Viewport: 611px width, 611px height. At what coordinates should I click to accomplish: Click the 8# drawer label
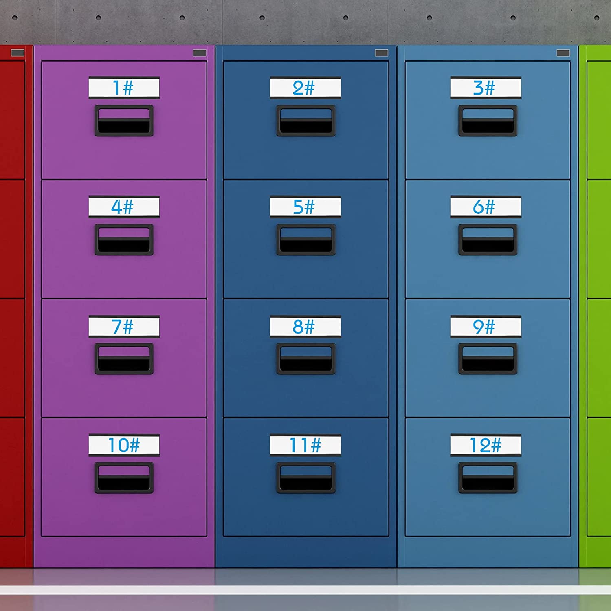click(305, 327)
